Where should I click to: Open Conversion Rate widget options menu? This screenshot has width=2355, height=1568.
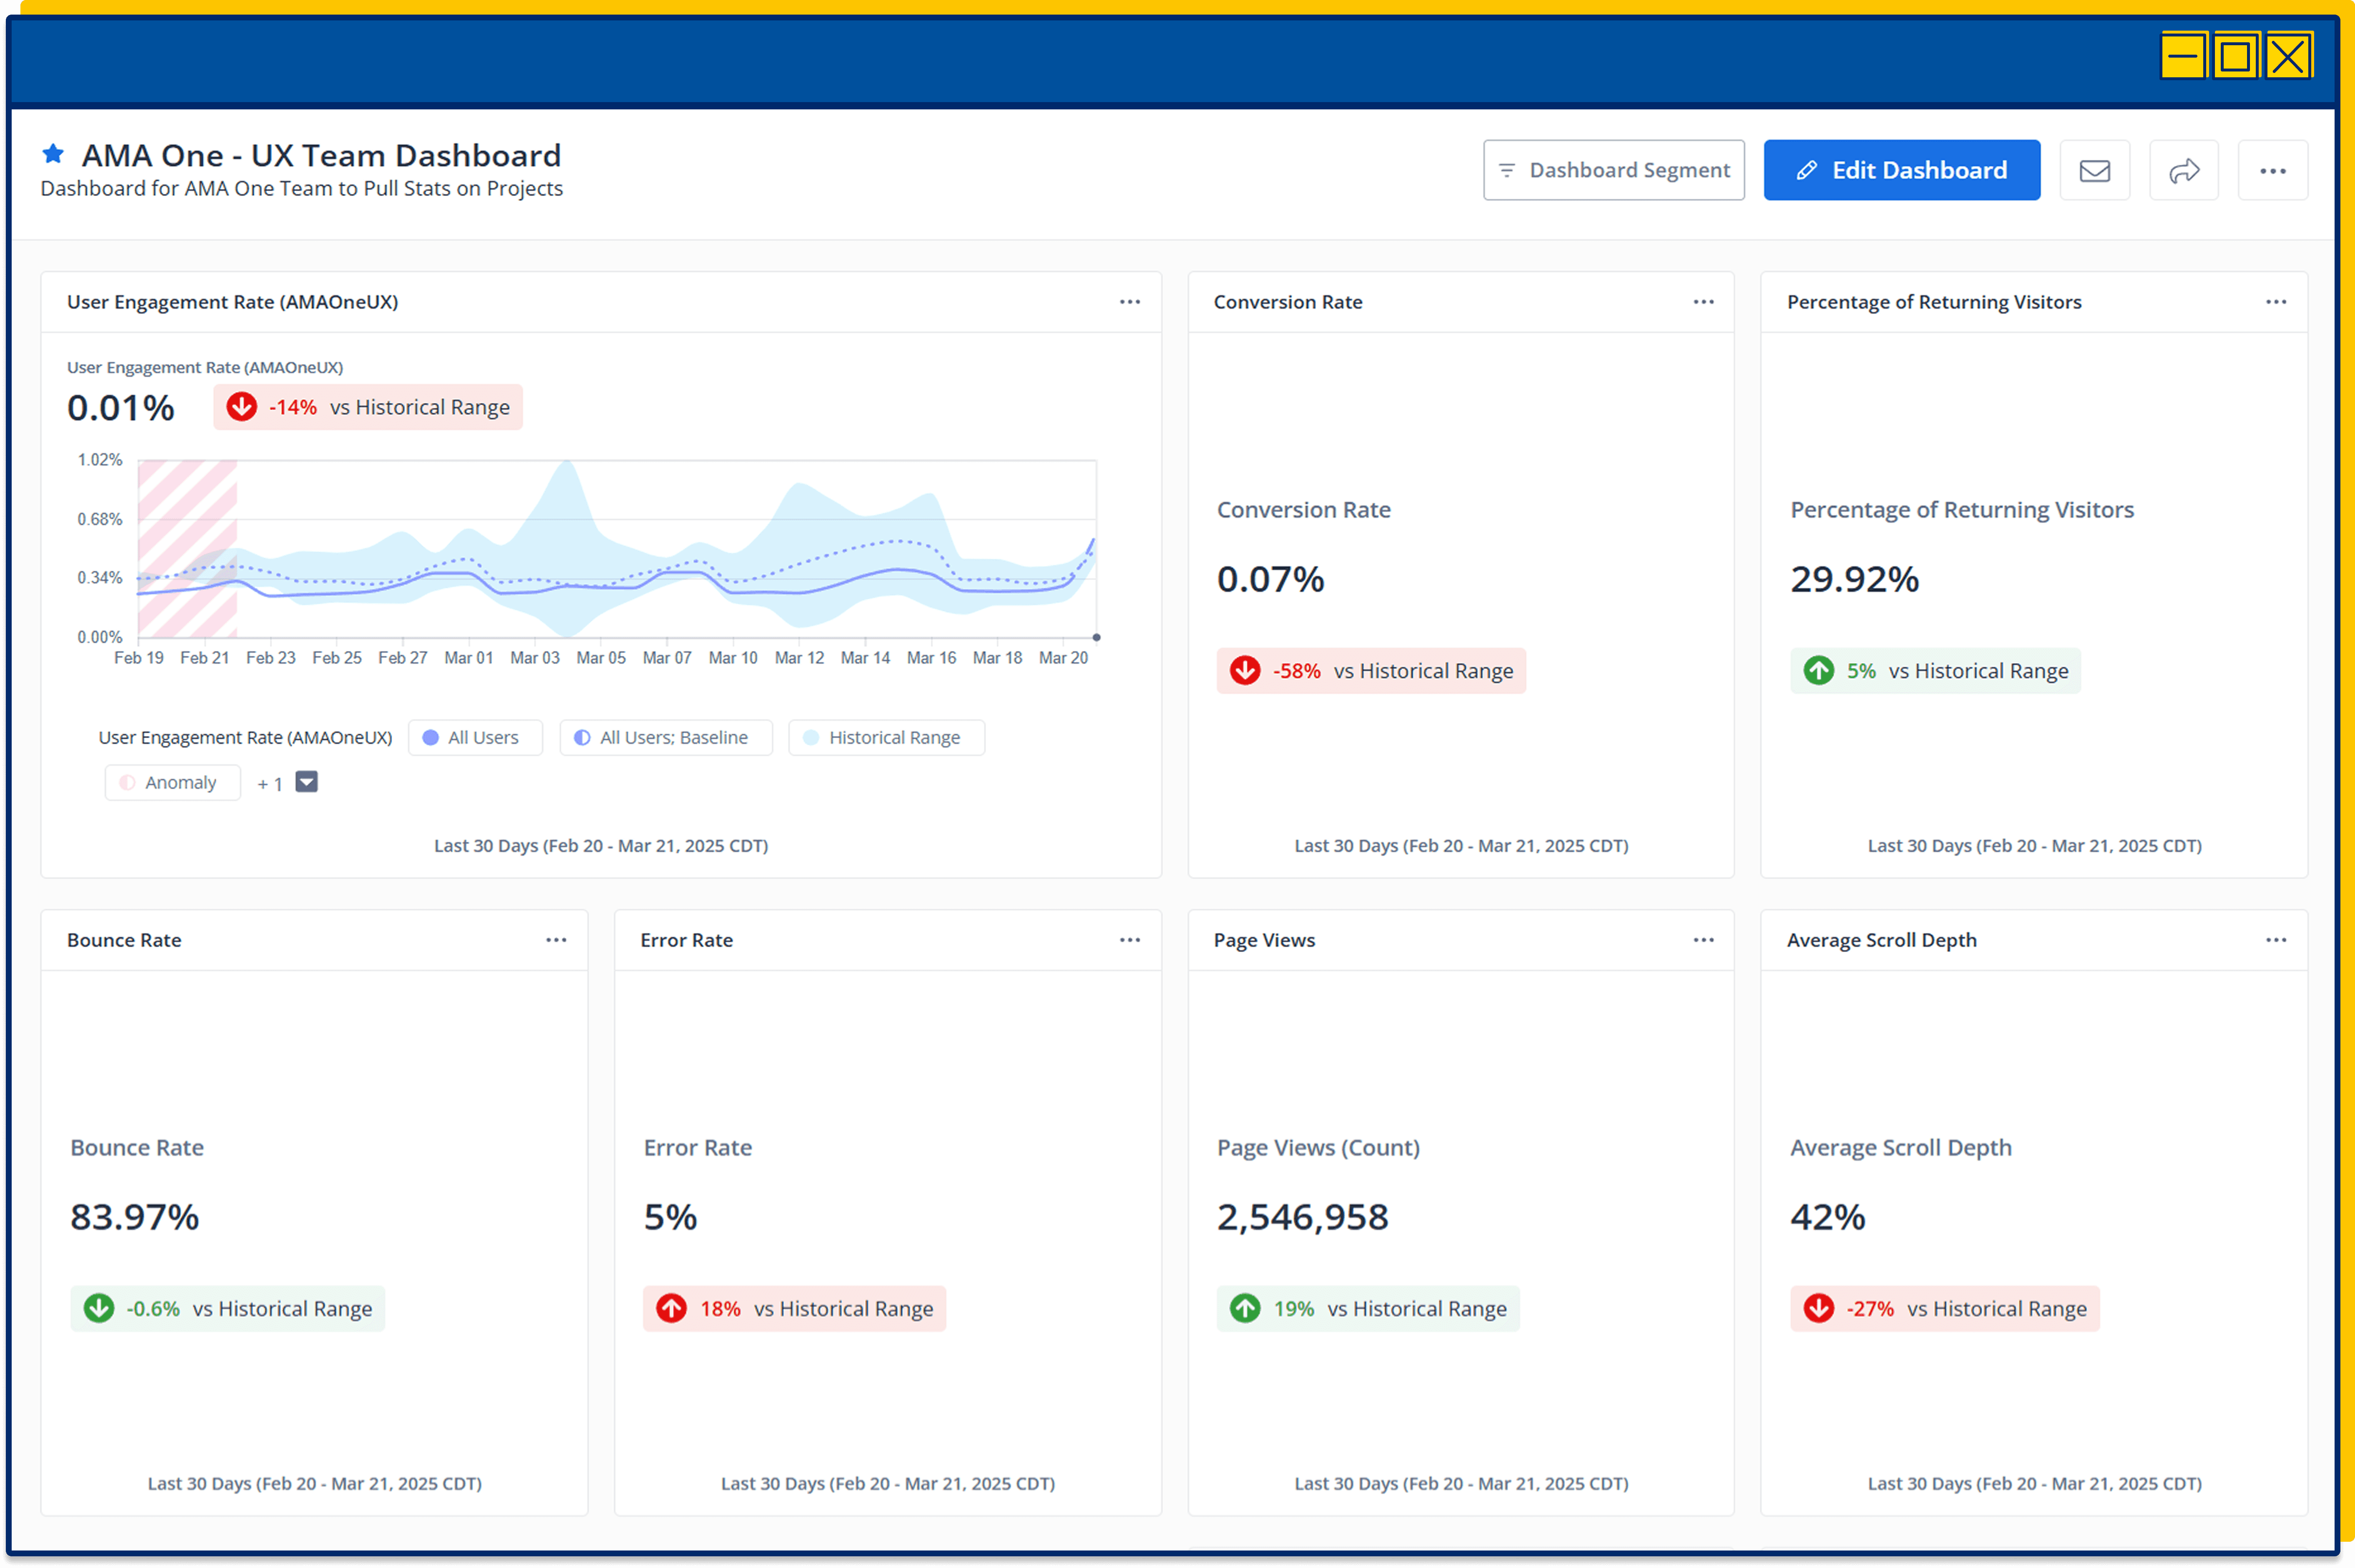click(1703, 302)
